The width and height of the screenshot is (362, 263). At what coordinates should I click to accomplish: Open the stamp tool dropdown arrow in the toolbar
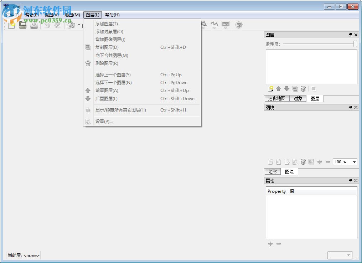tap(79, 25)
